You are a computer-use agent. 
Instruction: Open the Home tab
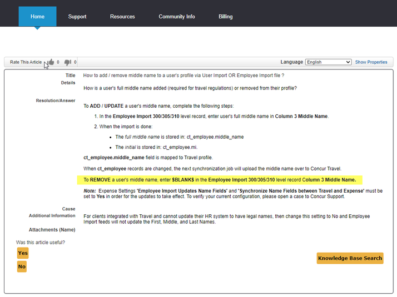[37, 17]
